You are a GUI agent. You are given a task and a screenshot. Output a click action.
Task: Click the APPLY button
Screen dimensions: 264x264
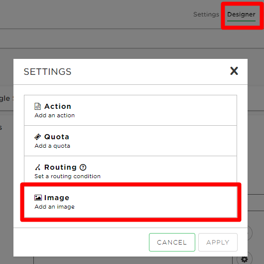(x=218, y=242)
